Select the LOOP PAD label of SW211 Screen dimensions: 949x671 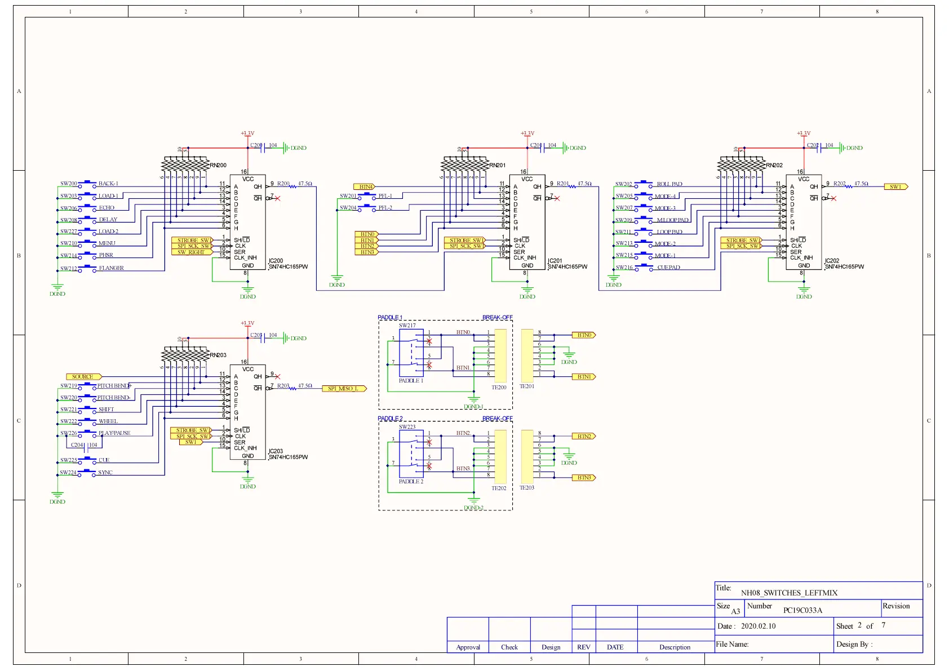669,232
